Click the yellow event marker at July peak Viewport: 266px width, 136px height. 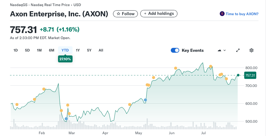point(211,66)
